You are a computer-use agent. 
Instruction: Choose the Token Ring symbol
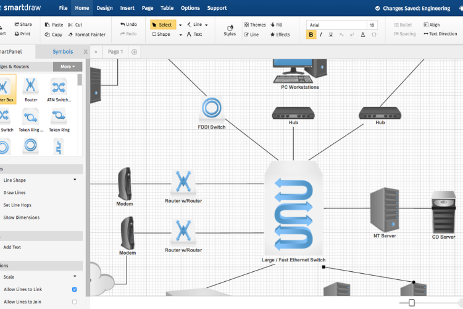(x=59, y=119)
